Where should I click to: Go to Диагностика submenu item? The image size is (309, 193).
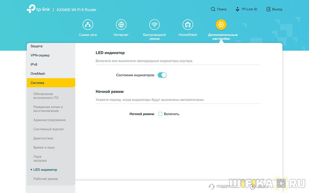point(43,138)
